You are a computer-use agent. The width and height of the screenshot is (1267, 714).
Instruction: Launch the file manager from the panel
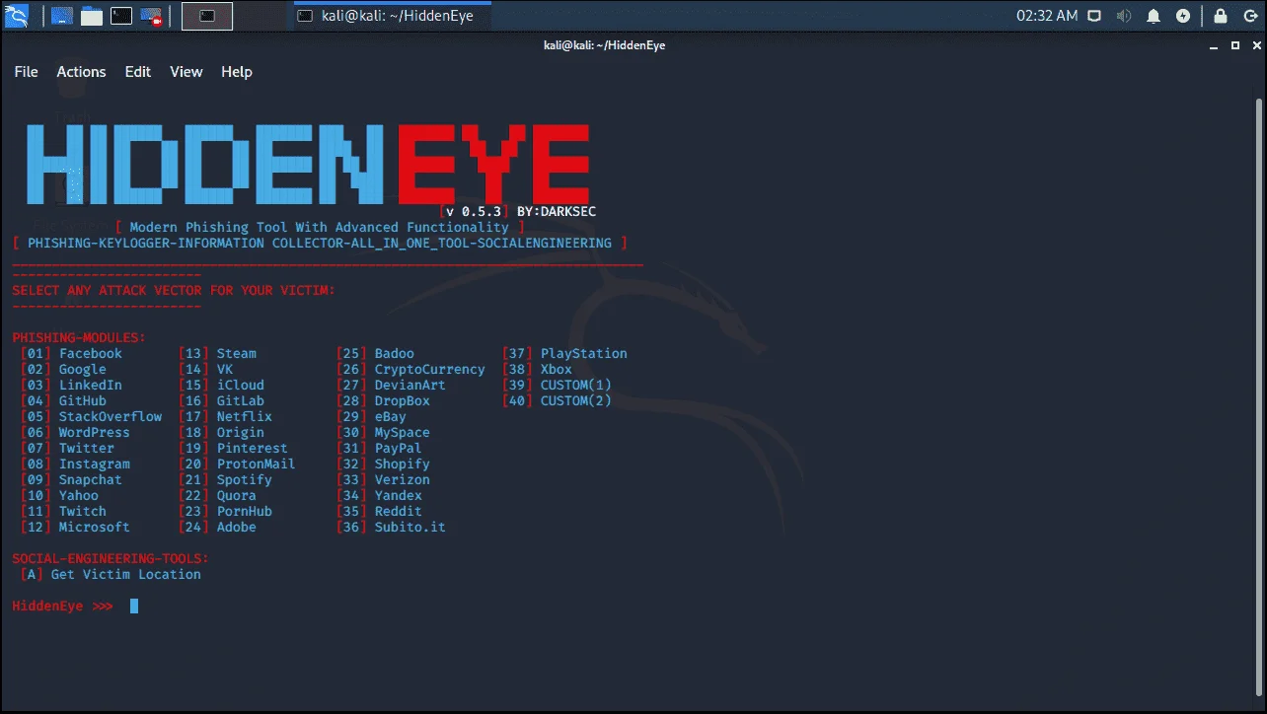click(x=92, y=16)
